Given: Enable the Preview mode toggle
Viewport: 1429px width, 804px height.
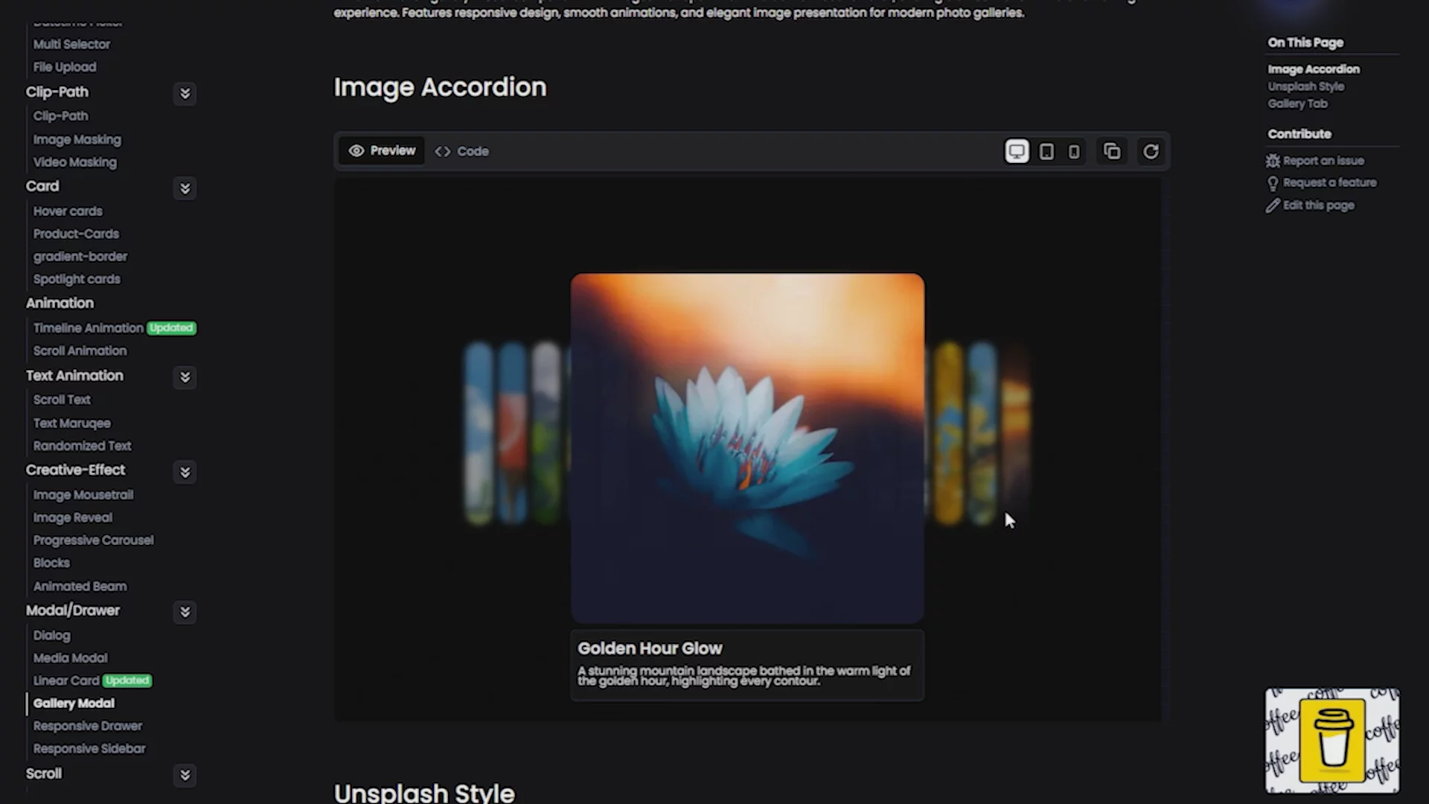Looking at the screenshot, I should pos(382,150).
